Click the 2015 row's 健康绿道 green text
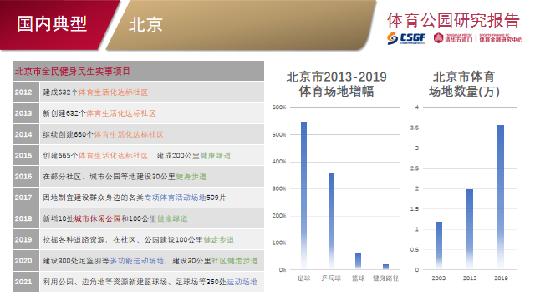Image resolution: width=535 pixels, height=300 pixels. (x=216, y=156)
